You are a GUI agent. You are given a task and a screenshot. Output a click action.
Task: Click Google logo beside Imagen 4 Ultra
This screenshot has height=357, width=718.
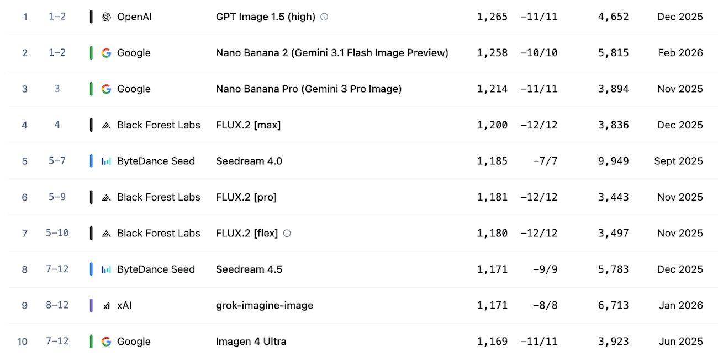[x=106, y=342]
